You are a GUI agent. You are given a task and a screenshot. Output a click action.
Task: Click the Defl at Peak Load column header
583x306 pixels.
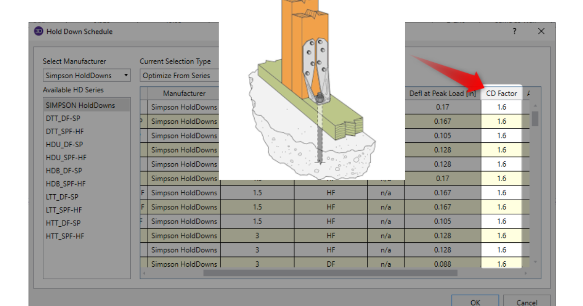(x=443, y=93)
